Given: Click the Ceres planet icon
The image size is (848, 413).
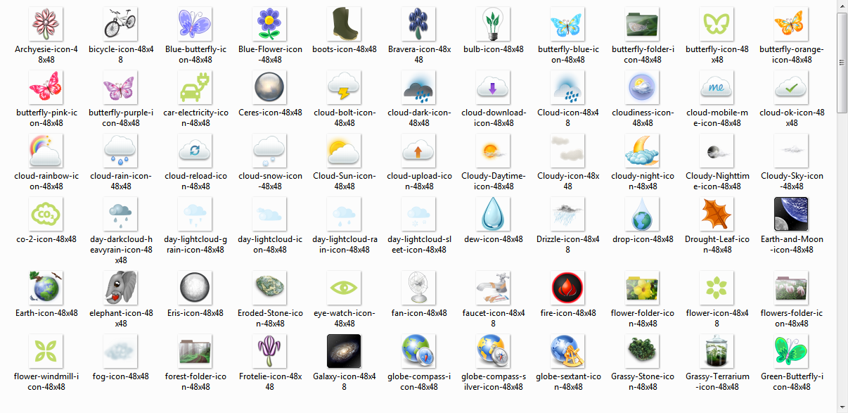Looking at the screenshot, I should [x=270, y=88].
